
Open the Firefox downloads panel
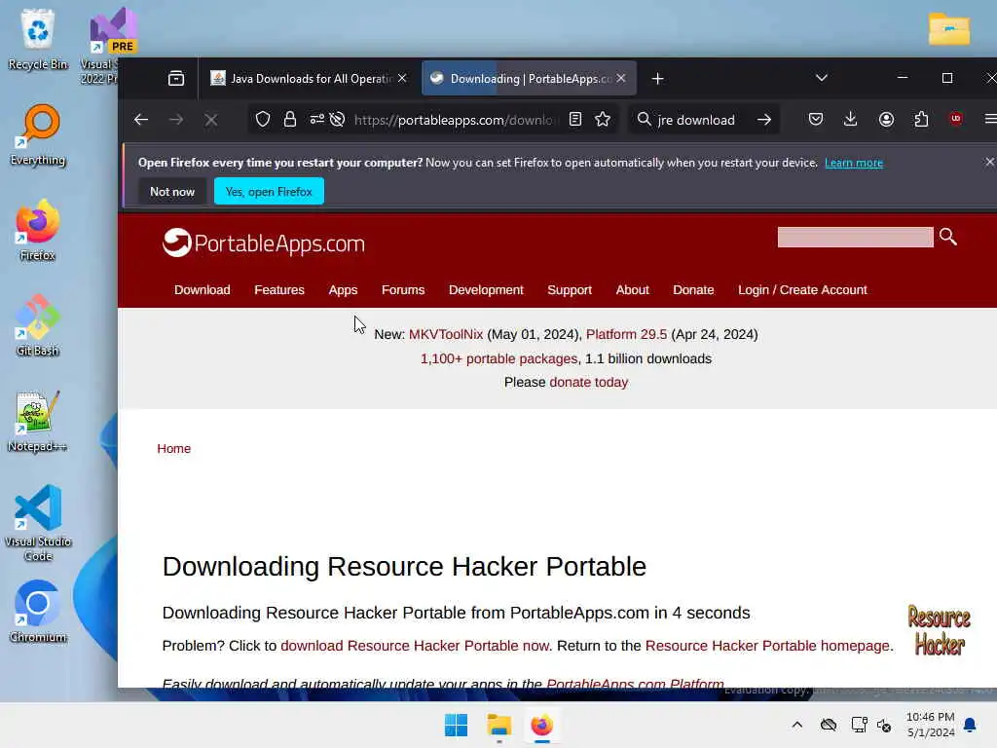click(850, 120)
